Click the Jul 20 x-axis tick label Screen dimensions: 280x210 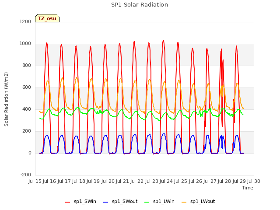coord(108,181)
